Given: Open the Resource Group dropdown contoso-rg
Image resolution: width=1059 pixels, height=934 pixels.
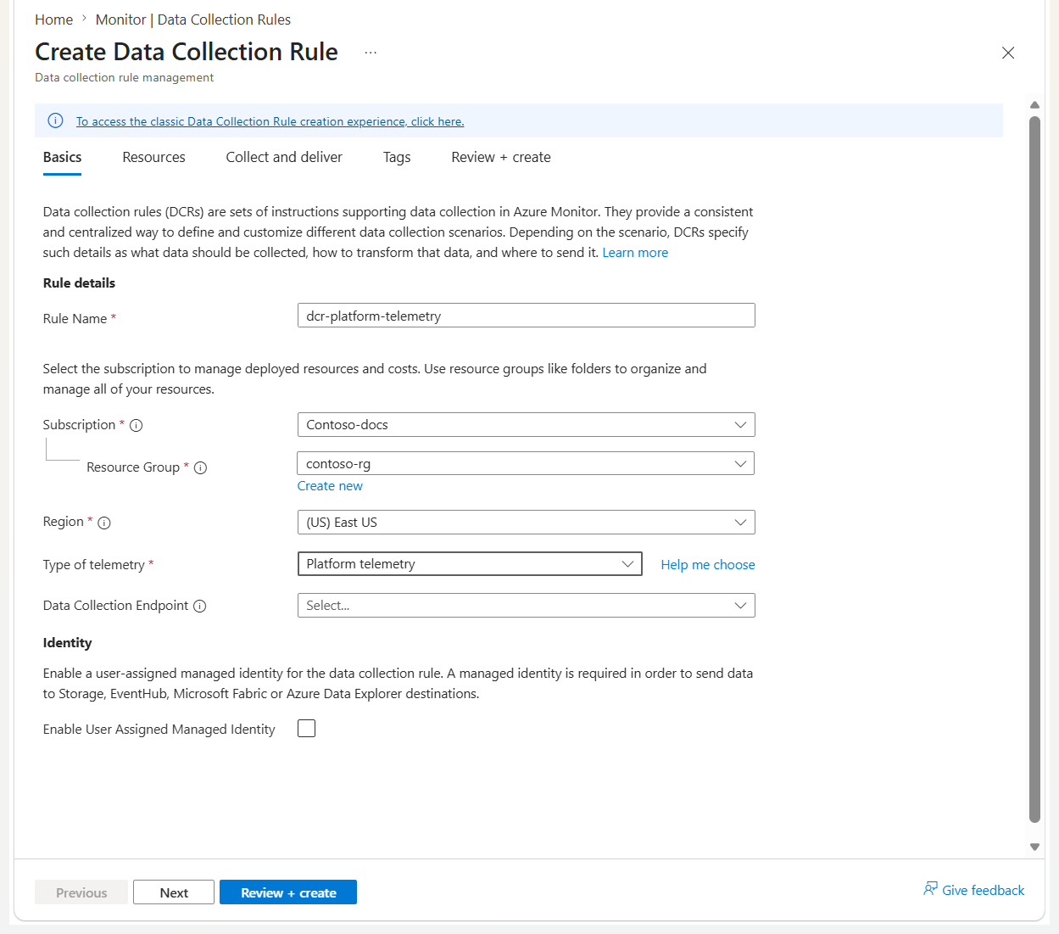Looking at the screenshot, I should click(526, 464).
